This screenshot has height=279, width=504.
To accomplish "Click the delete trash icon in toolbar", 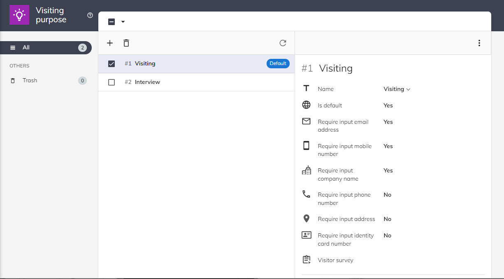I will (x=126, y=43).
